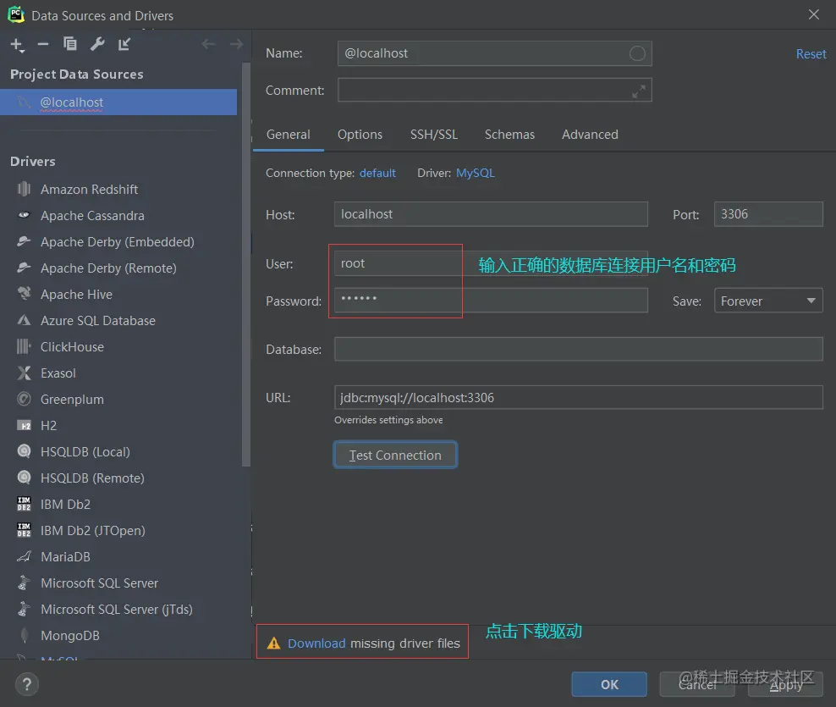Open the Advanced tab
Viewport: 836px width, 707px height.
tap(590, 135)
